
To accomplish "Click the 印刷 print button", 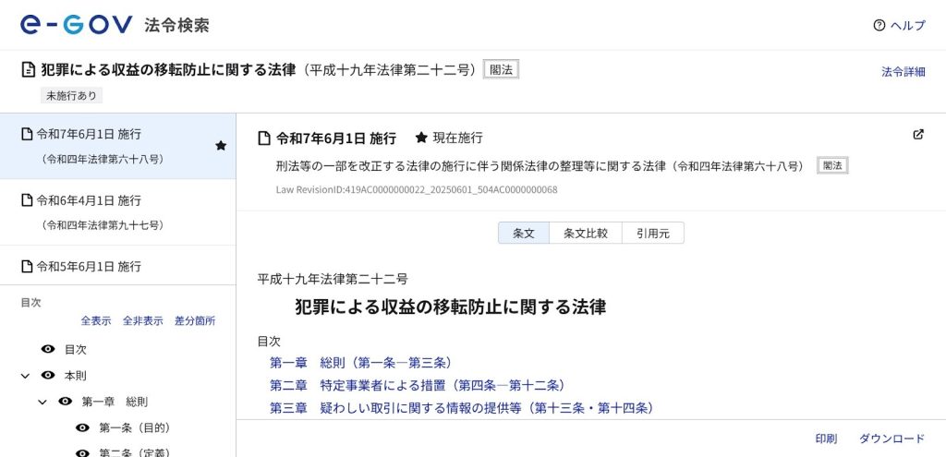I will point(826,439).
